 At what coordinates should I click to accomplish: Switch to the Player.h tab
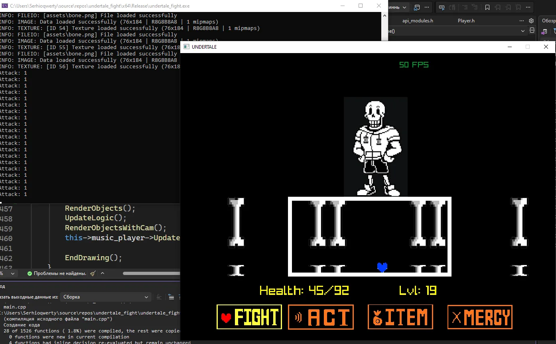click(466, 21)
